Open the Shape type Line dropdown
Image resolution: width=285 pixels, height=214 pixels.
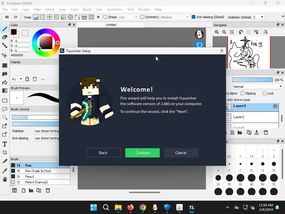pos(128,17)
